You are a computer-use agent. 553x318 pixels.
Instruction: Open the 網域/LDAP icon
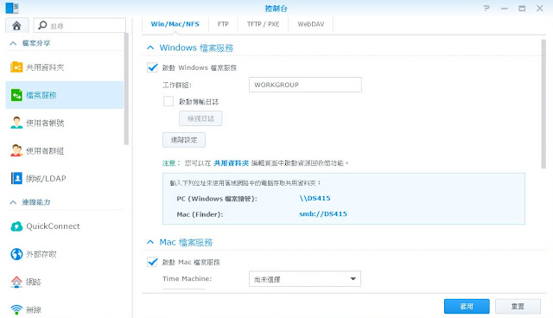coord(16,178)
